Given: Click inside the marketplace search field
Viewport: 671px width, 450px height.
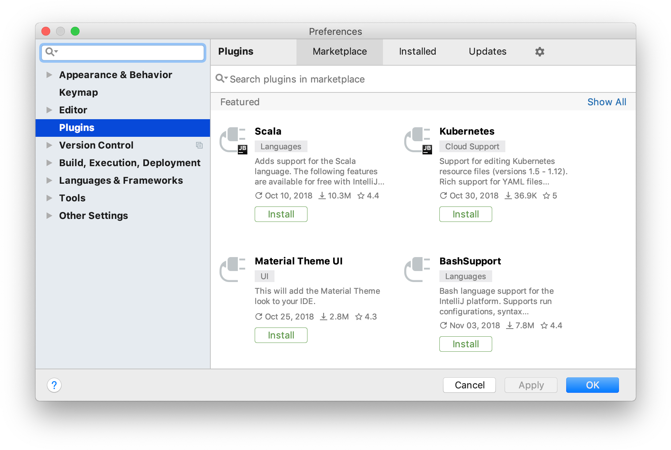Looking at the screenshot, I should click(330, 79).
